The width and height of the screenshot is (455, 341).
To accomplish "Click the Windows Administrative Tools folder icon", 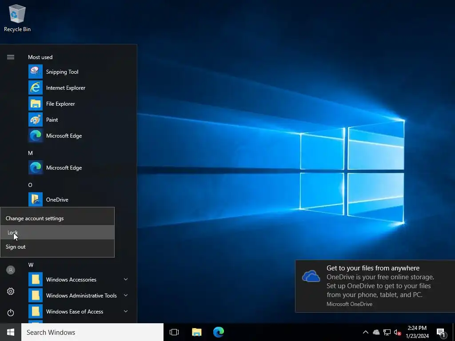I will click(x=36, y=295).
